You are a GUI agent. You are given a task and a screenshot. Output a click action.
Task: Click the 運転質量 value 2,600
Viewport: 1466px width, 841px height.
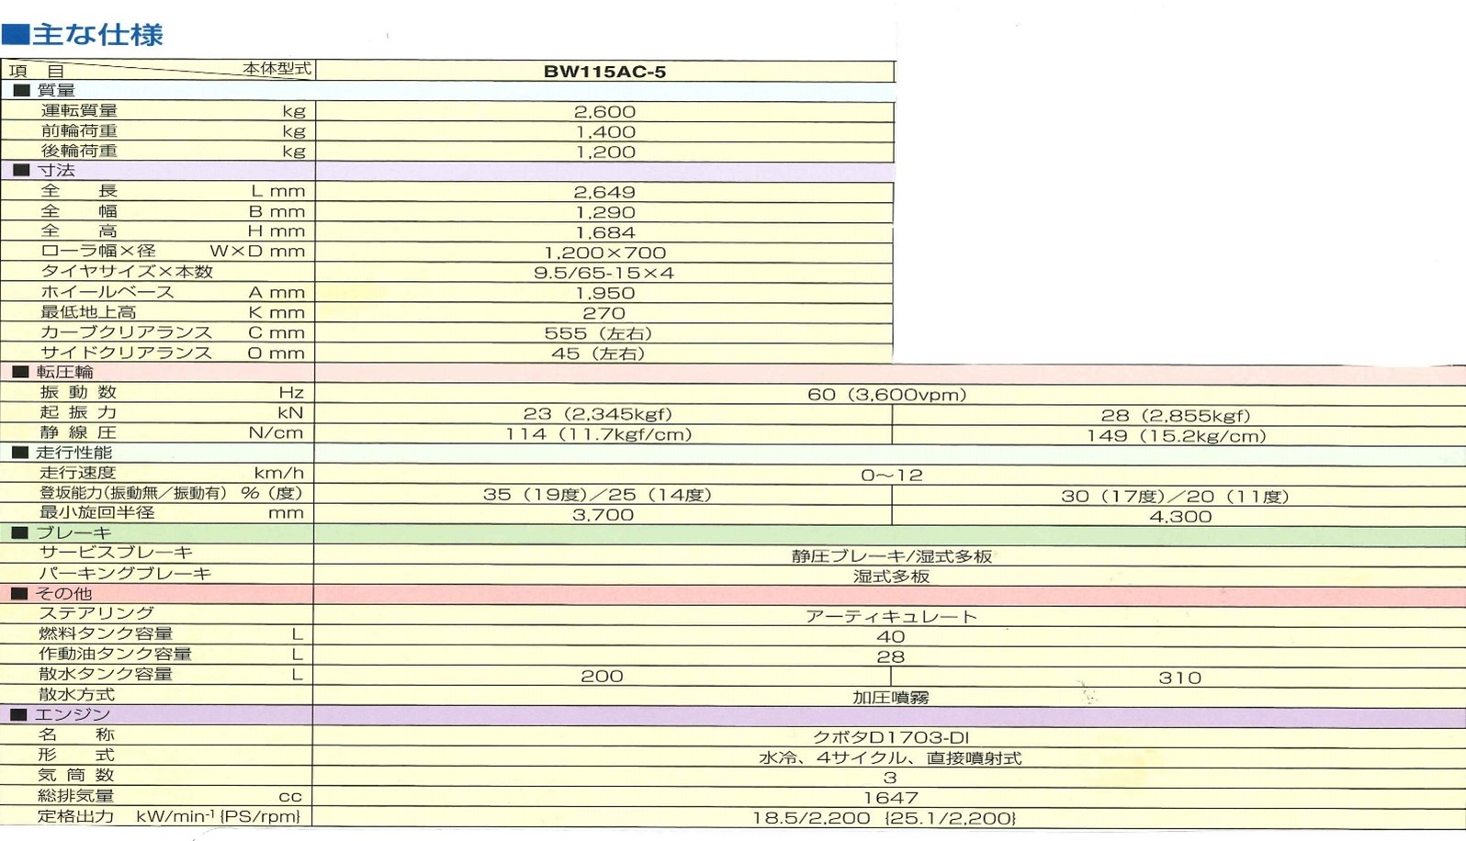coord(604,112)
